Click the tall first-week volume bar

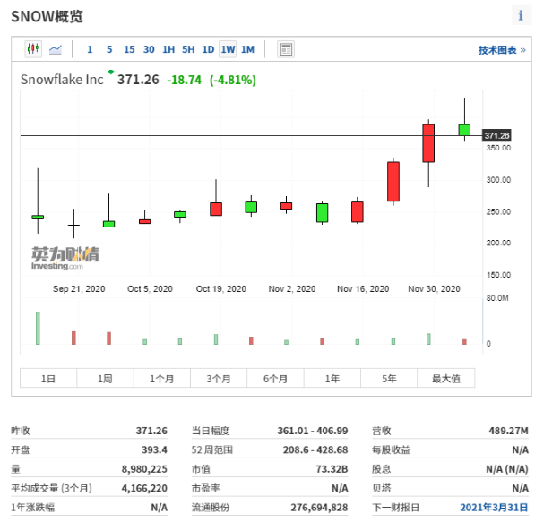coord(38,328)
